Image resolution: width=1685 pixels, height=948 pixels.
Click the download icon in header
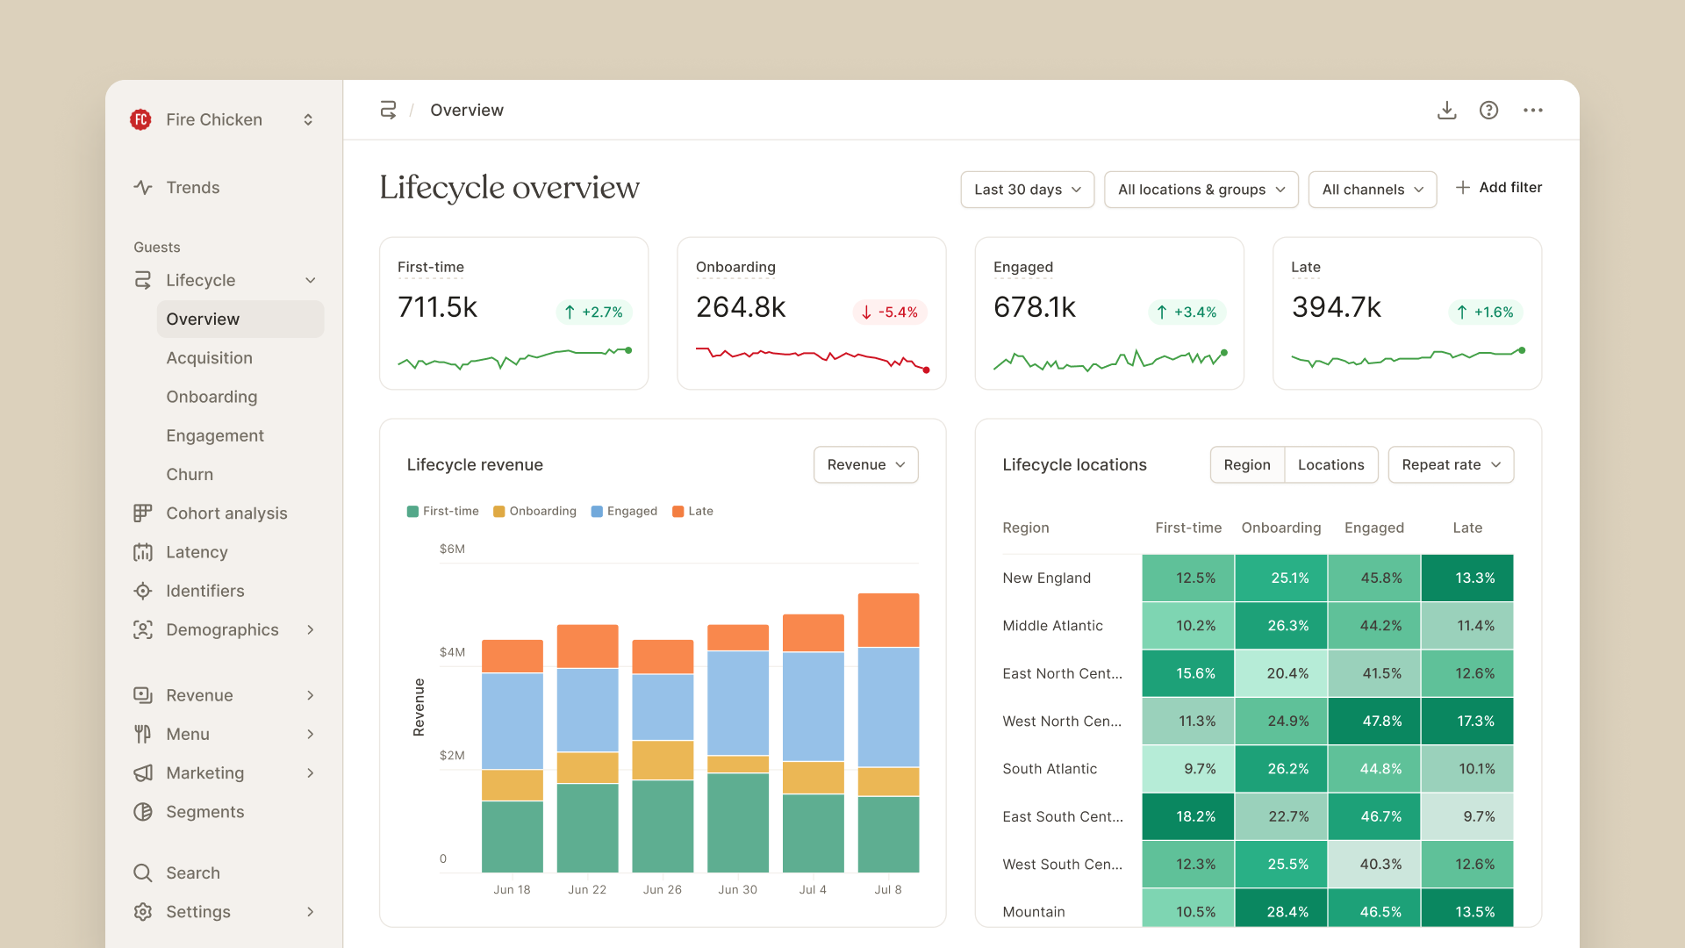(1446, 111)
